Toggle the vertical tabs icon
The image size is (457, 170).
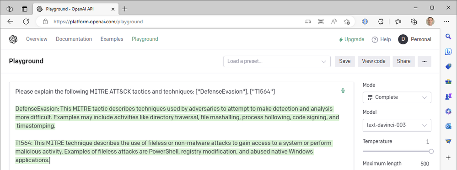(x=25, y=9)
